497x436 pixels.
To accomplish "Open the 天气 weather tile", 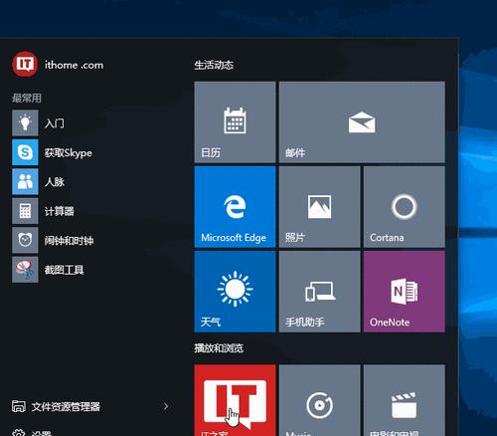I will (235, 292).
